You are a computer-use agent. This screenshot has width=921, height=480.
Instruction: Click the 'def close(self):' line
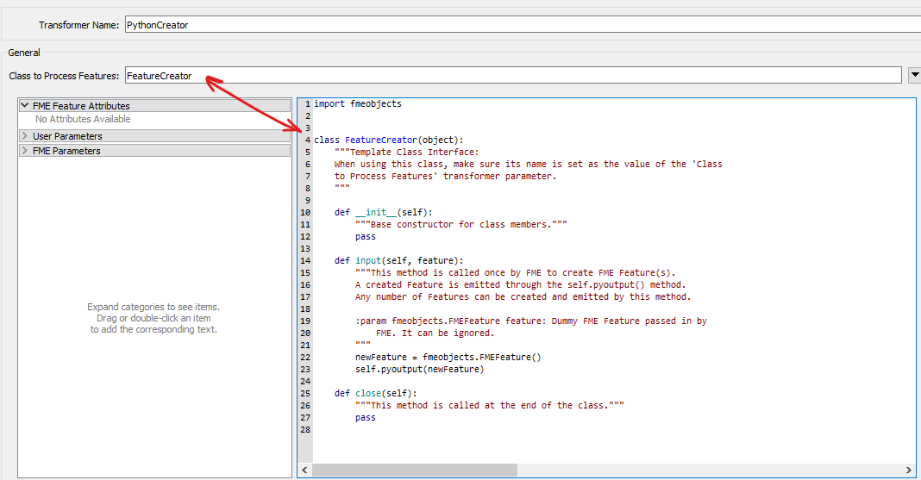click(x=375, y=393)
